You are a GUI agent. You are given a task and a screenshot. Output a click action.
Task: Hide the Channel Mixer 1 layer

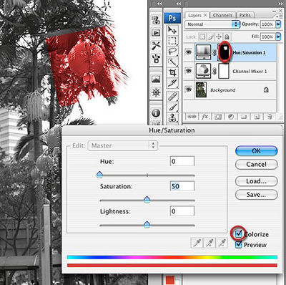coord(189,71)
